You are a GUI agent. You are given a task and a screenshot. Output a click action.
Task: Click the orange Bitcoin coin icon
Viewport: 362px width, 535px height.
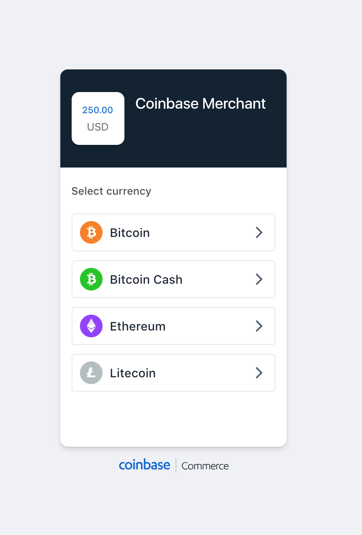coord(91,232)
